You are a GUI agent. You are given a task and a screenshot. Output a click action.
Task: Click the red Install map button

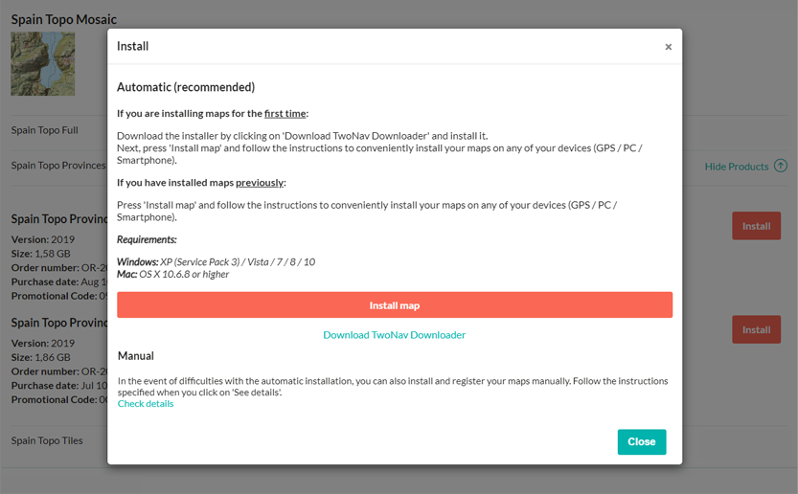coord(395,305)
